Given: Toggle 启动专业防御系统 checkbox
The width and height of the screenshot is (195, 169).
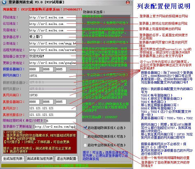Looking at the screenshot, I should point(85,145).
